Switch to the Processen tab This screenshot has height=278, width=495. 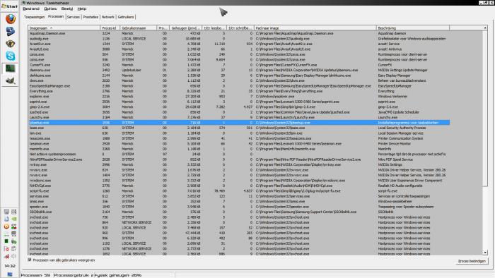tap(56, 16)
